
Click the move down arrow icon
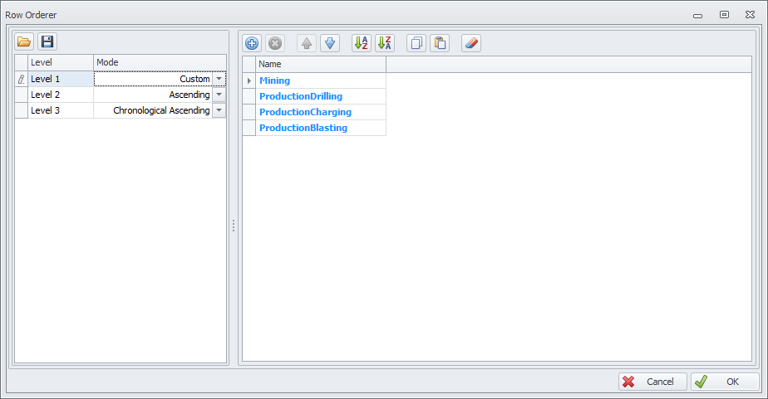(x=329, y=43)
